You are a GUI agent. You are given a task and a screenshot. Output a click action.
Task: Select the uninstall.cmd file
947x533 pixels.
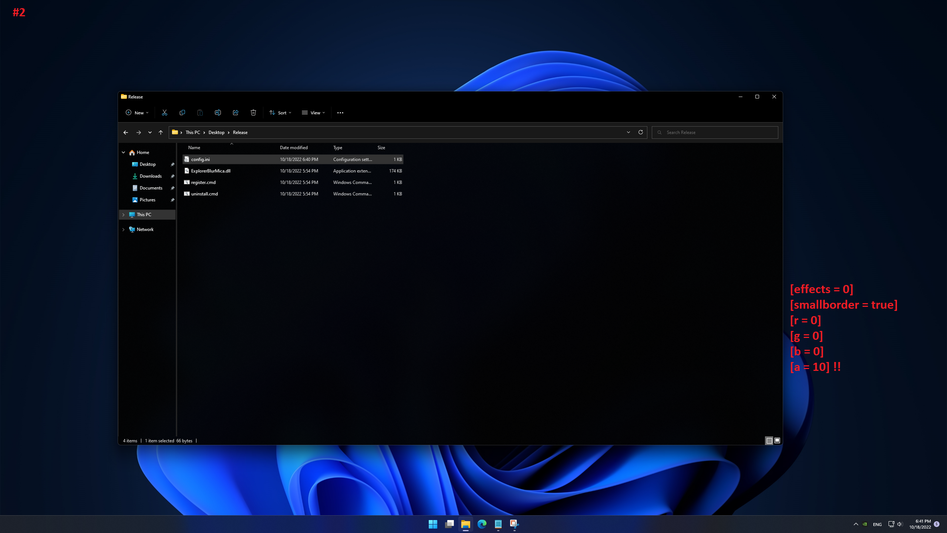coord(293,194)
